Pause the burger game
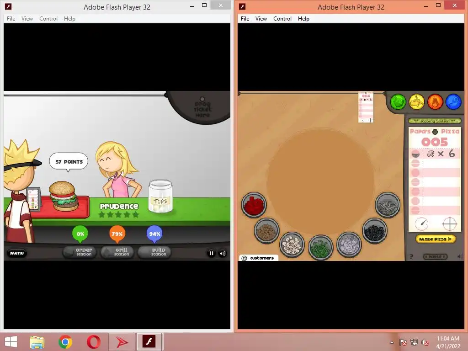 pyautogui.click(x=211, y=253)
